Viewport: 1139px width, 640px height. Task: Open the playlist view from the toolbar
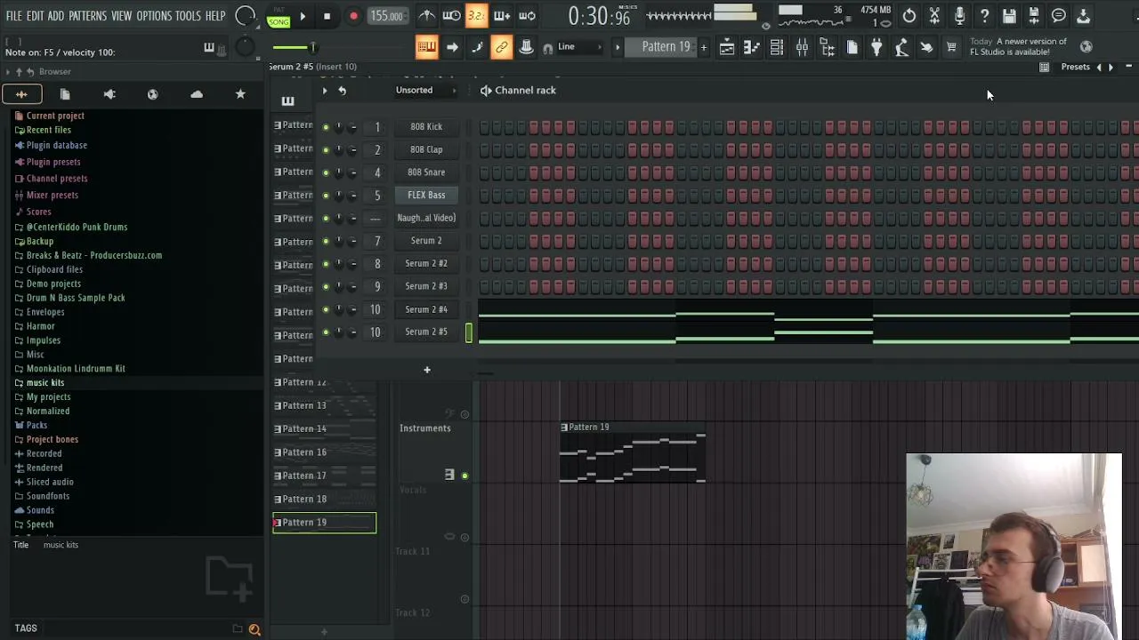(x=727, y=47)
